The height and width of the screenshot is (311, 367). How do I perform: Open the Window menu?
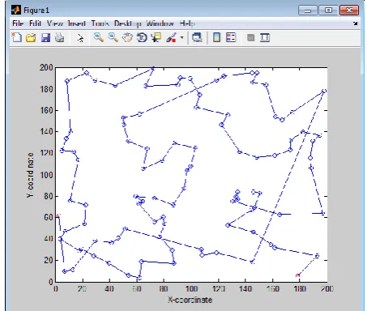[x=160, y=23]
